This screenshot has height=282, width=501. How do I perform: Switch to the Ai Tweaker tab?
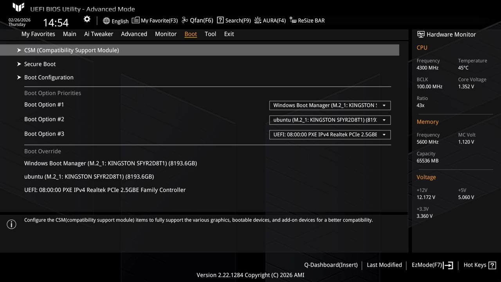point(99,34)
